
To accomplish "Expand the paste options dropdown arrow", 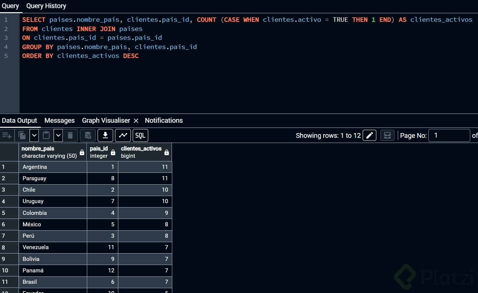I will (x=58, y=136).
